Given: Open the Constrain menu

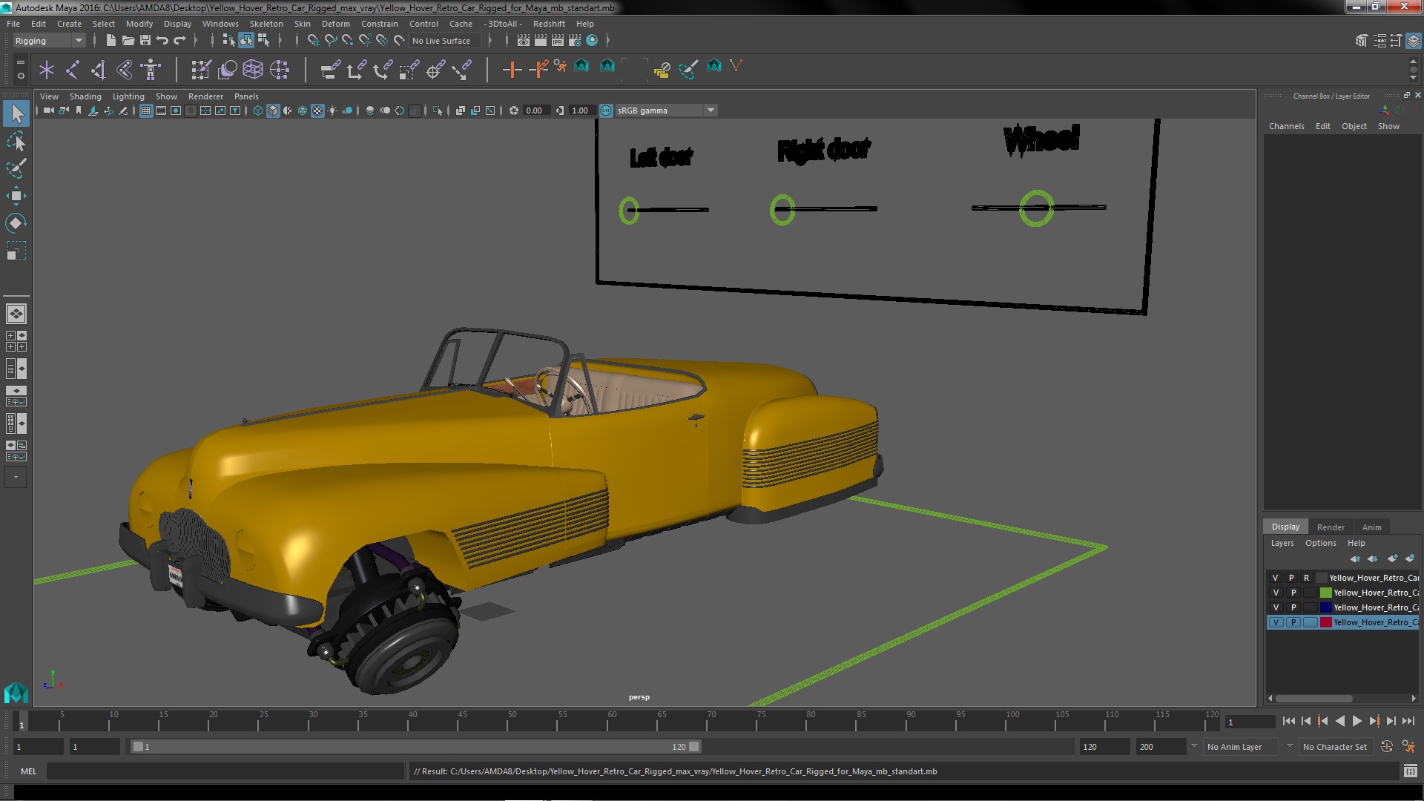Looking at the screenshot, I should click(x=379, y=24).
